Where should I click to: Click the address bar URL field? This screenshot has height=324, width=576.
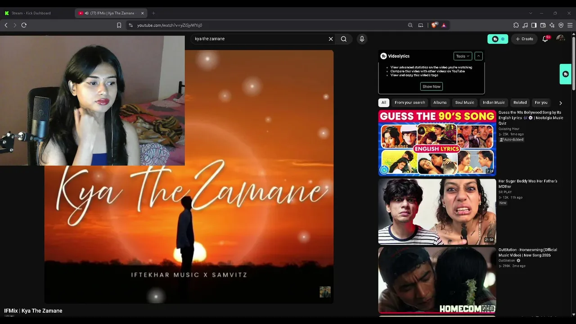[x=265, y=25]
